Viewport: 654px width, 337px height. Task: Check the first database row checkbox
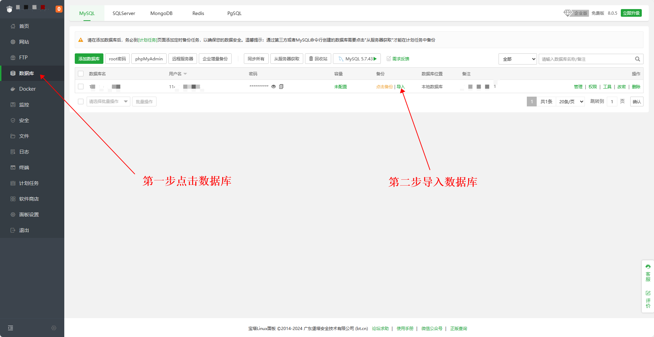[x=81, y=87]
